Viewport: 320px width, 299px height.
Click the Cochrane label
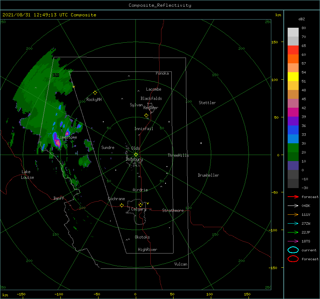[x=116, y=199]
